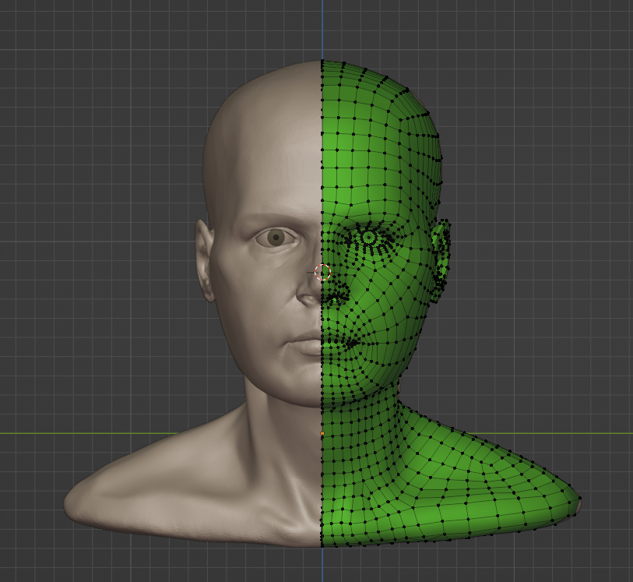The width and height of the screenshot is (633, 582).
Task: Click the 3D cursor on the nose bridge
Action: (x=322, y=272)
